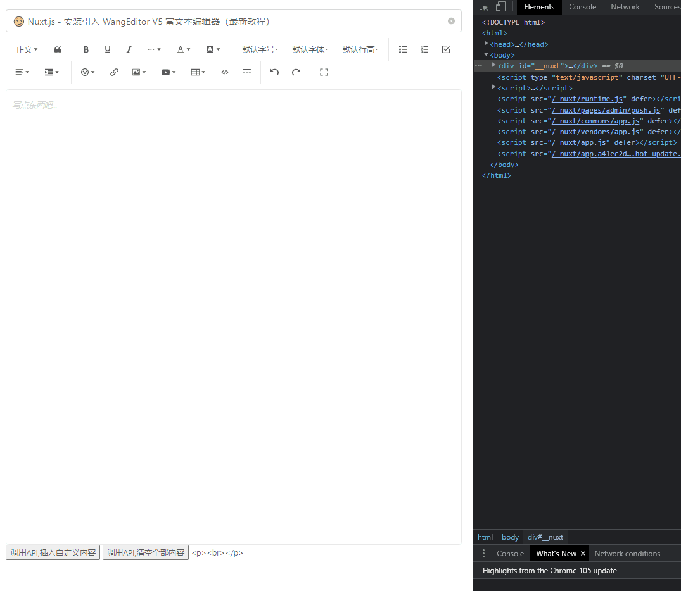Viewport: 681px width, 591px height.
Task: Insert a numbered list
Action: (x=425, y=49)
